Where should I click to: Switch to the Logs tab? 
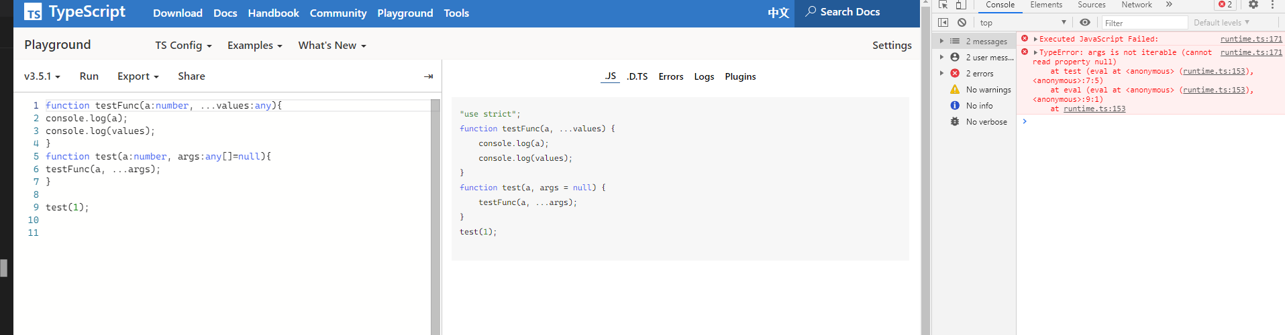pyautogui.click(x=704, y=76)
